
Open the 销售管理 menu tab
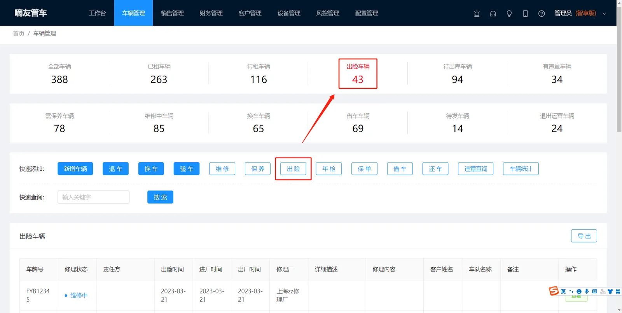172,13
